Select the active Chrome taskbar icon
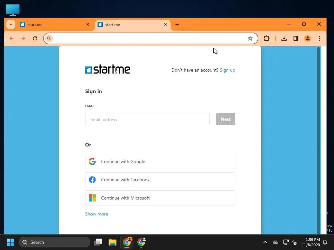The image size is (334, 250). click(127, 242)
